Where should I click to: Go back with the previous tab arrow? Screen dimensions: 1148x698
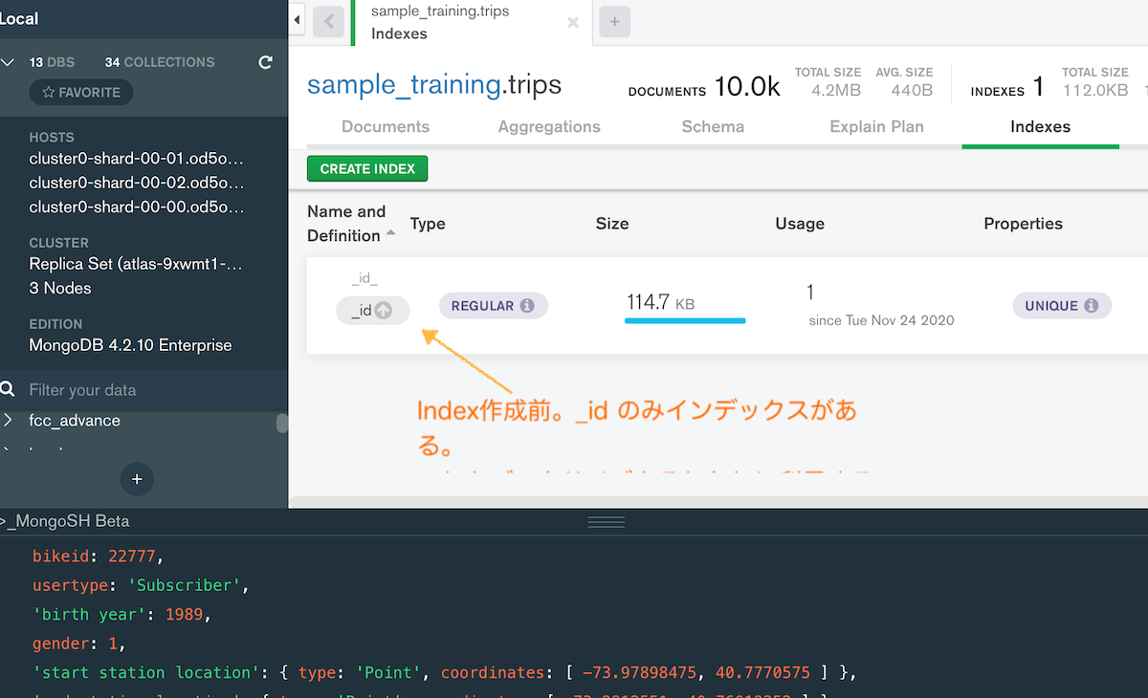tap(328, 21)
